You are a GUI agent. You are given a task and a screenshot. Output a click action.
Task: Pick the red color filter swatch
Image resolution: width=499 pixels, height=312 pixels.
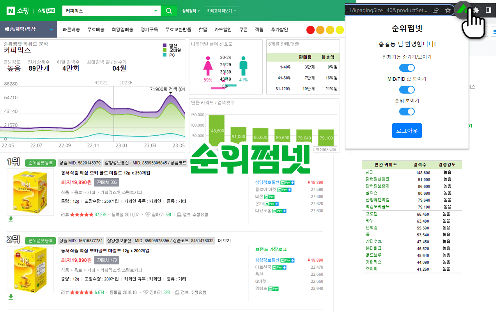tap(310, 30)
